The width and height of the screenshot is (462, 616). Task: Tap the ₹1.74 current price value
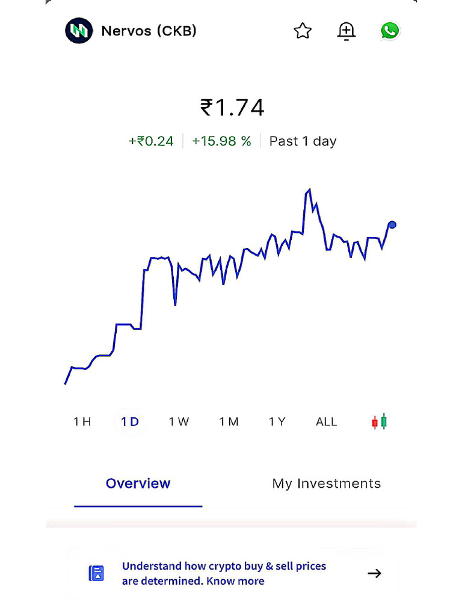(232, 108)
